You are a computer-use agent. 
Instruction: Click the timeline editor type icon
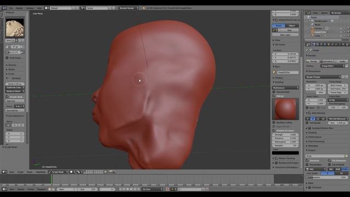point(4,189)
